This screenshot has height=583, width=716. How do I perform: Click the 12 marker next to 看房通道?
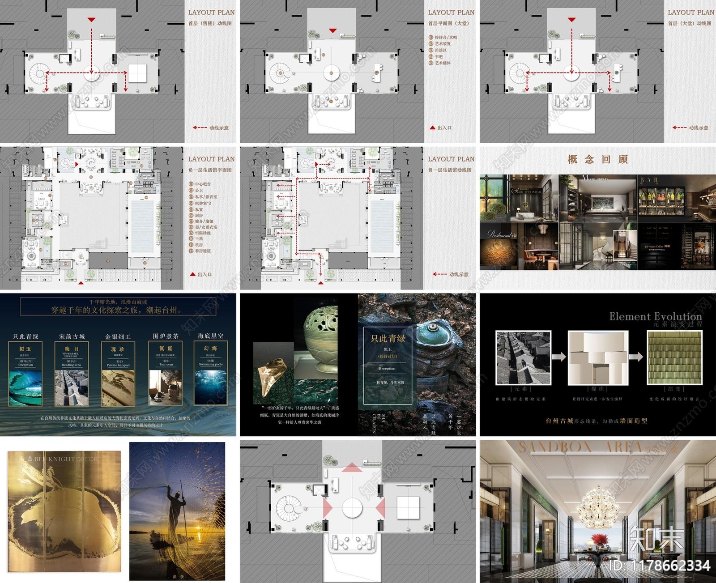191,251
